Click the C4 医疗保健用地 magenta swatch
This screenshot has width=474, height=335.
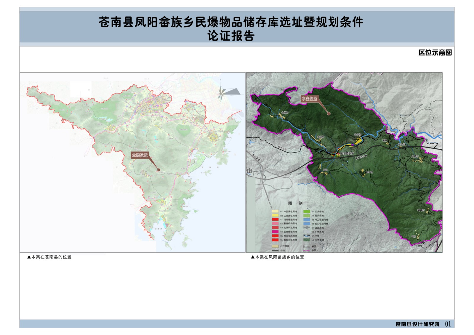coord(275,232)
